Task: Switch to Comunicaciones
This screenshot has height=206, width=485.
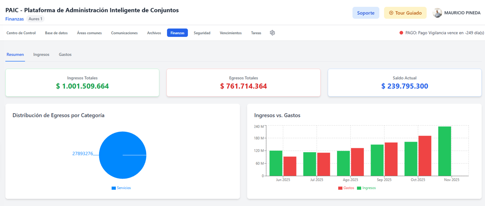Action: pos(124,33)
